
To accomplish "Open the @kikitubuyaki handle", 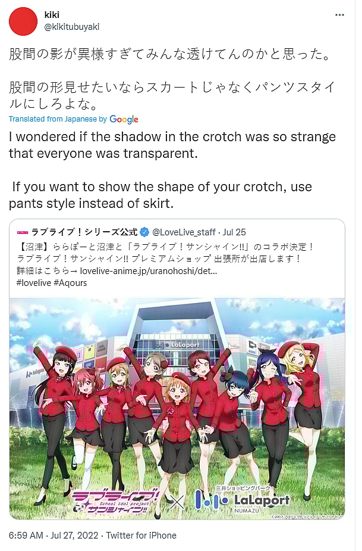I will tap(72, 27).
